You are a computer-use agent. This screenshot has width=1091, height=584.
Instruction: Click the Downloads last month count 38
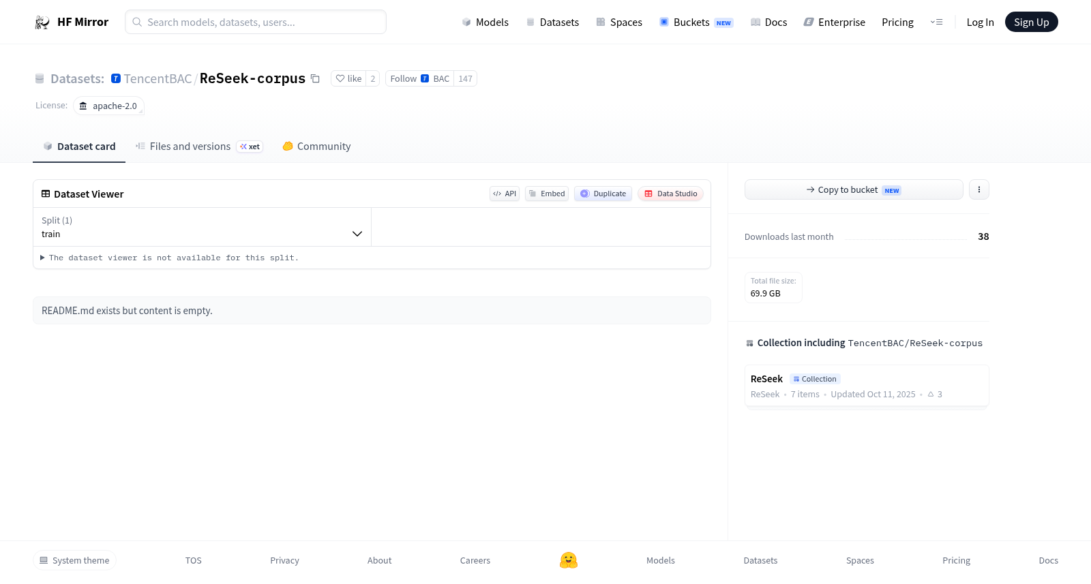point(983,236)
